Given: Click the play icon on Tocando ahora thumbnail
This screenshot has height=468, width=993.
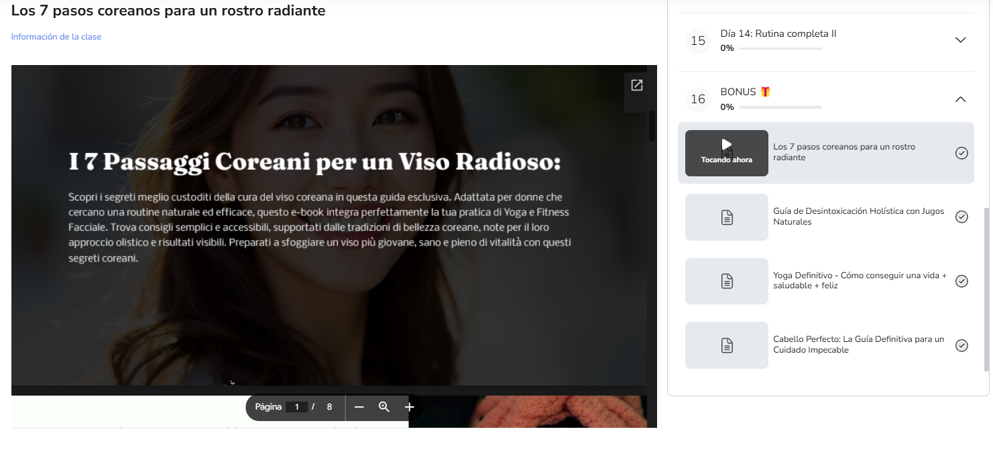Looking at the screenshot, I should click(x=726, y=145).
